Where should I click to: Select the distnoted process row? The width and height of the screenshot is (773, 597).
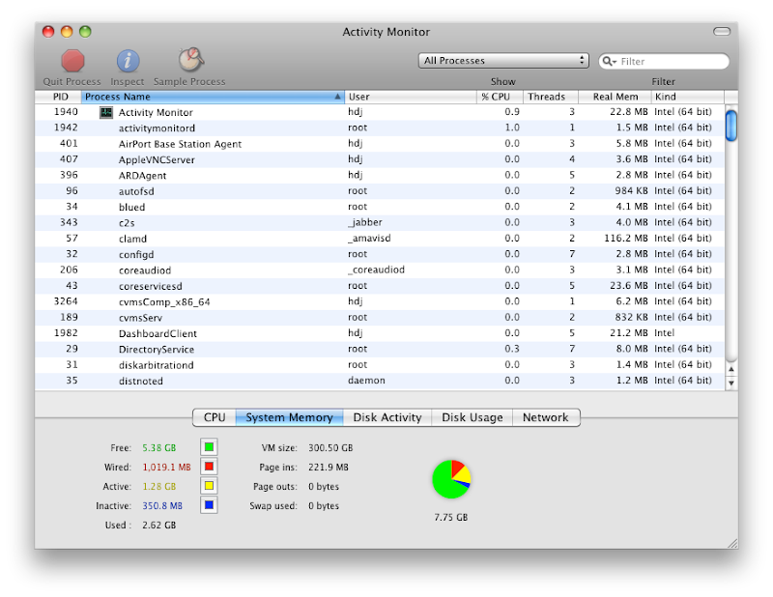[x=380, y=381]
